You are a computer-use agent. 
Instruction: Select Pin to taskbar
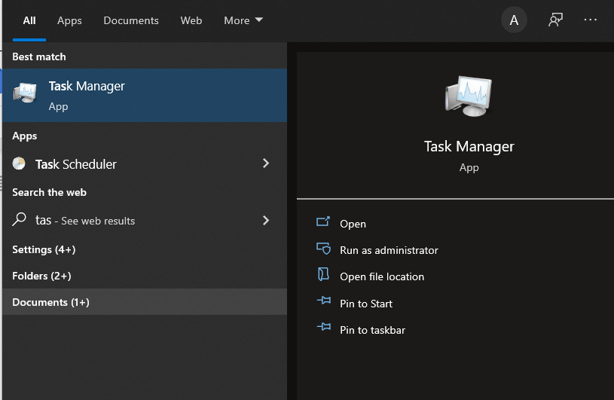coord(372,330)
